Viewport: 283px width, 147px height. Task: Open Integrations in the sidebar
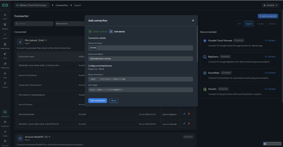click(x=5, y=123)
